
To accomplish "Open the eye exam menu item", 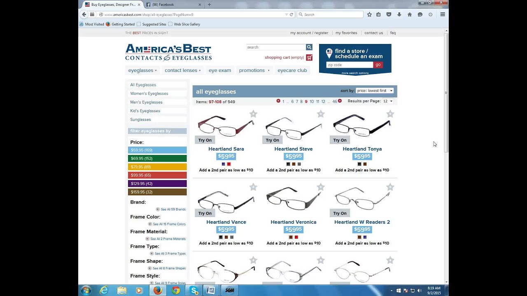I will pos(220,70).
